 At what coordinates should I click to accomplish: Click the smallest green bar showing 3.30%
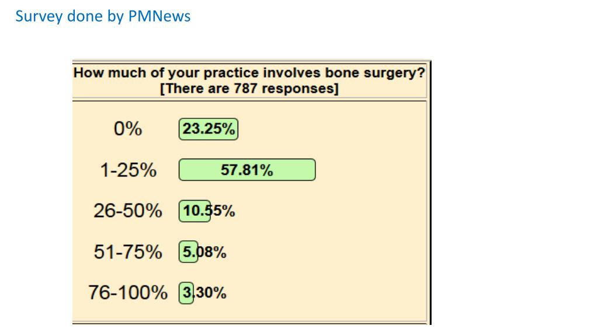click(x=186, y=292)
